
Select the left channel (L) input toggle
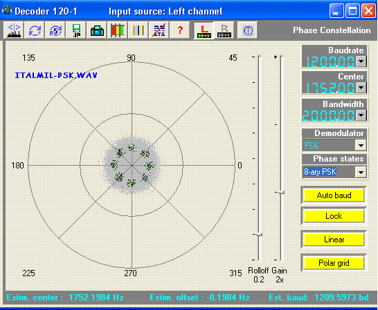click(x=204, y=30)
